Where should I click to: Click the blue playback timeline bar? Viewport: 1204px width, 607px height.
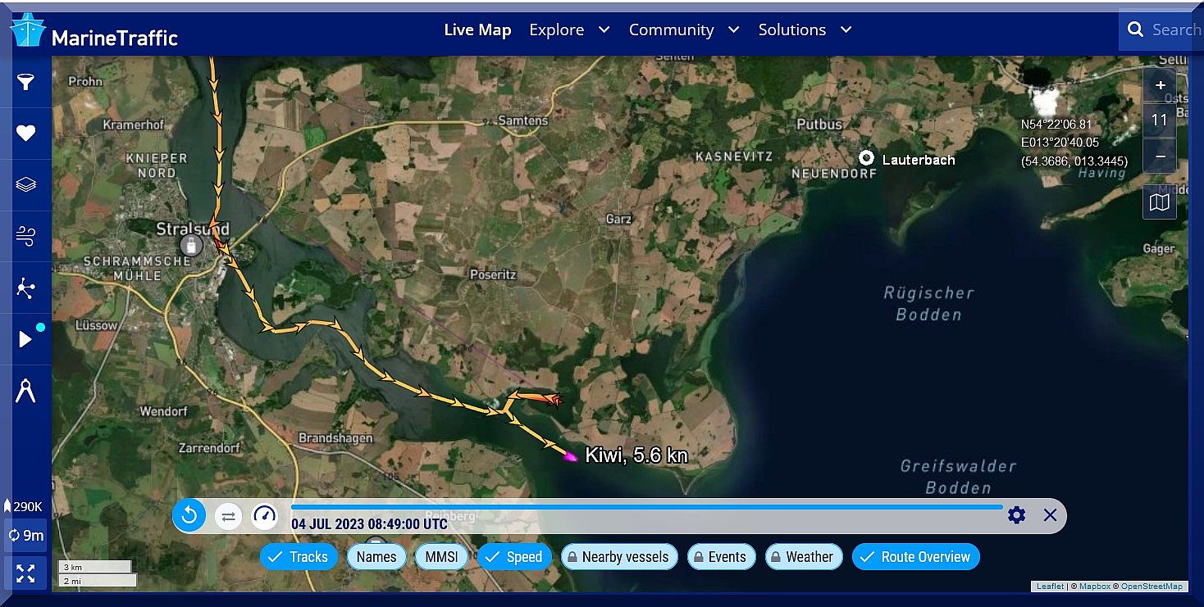(x=646, y=507)
